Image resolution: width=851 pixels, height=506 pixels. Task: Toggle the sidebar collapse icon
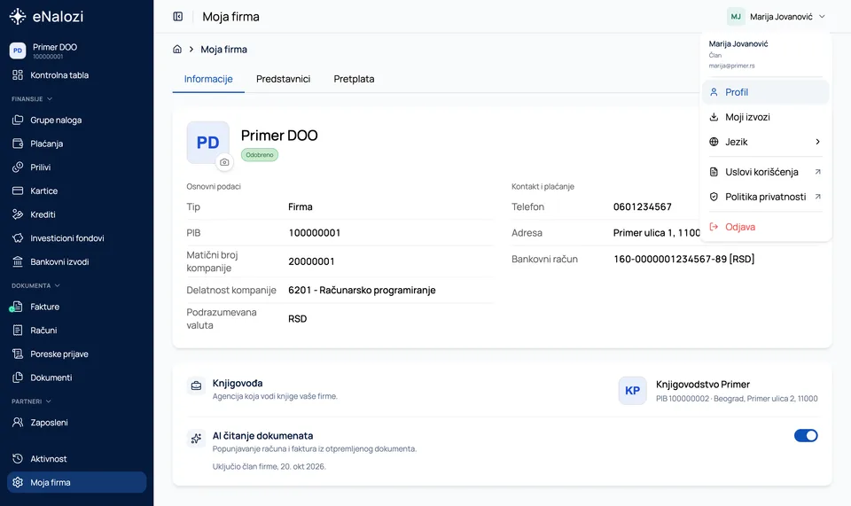click(x=178, y=17)
